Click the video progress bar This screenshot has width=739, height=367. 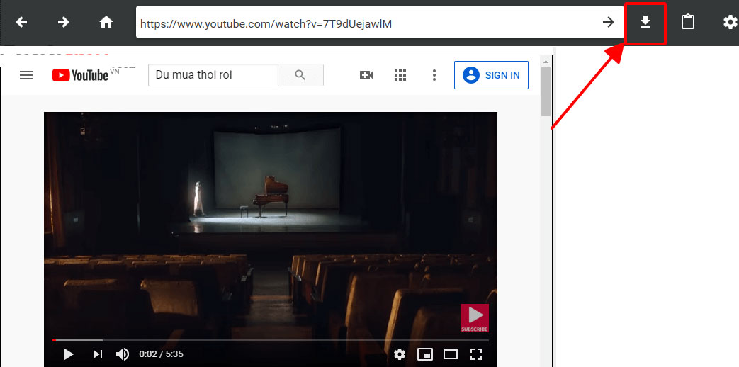(x=271, y=340)
